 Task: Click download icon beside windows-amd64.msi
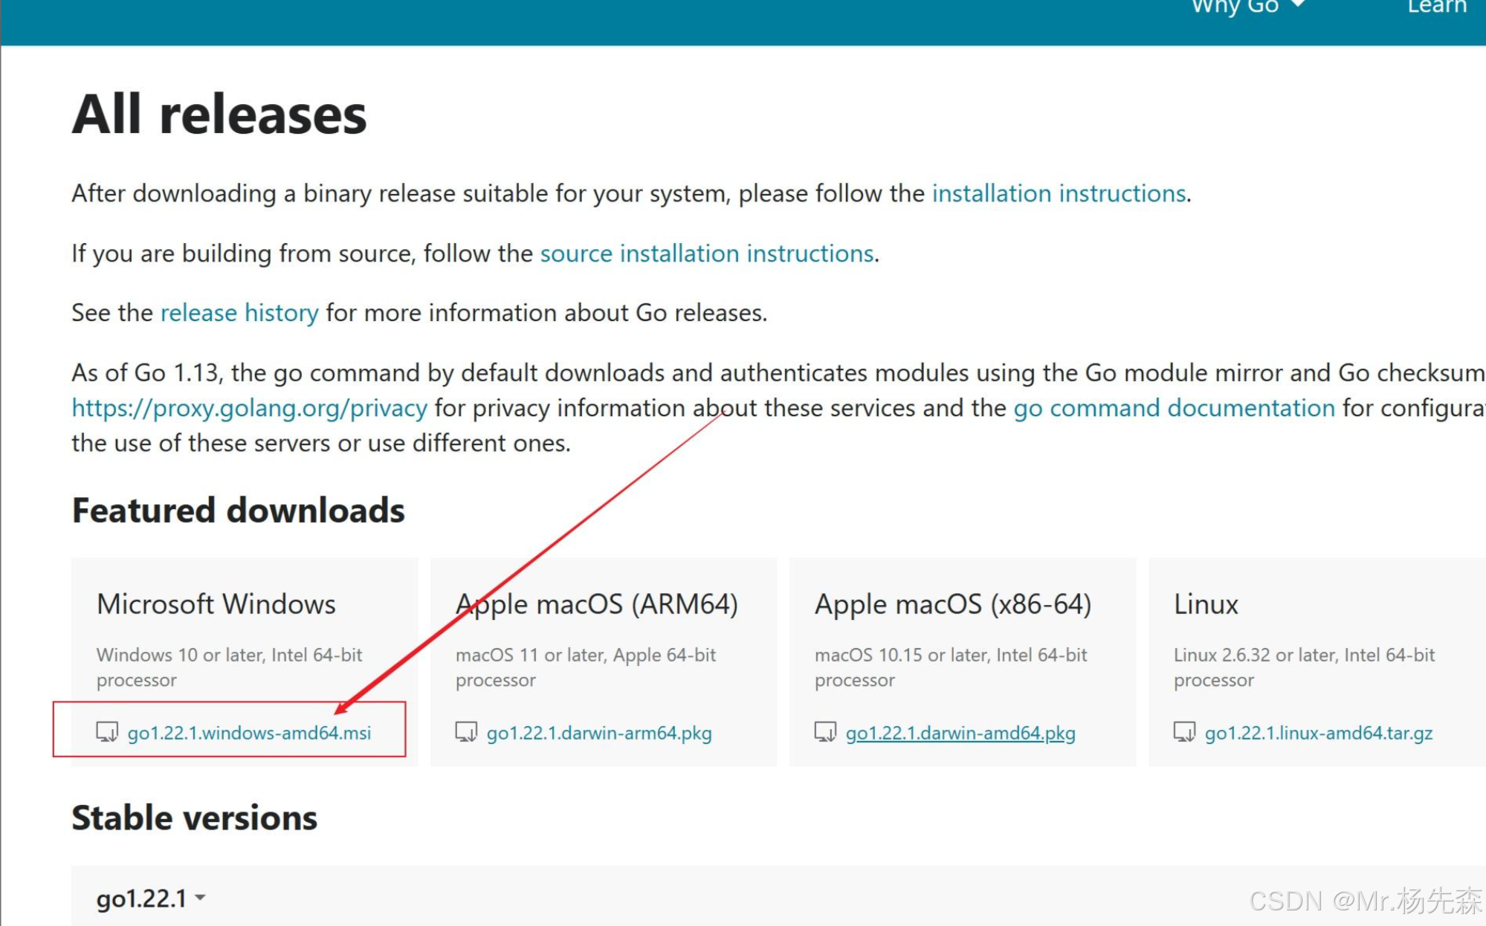(x=106, y=732)
